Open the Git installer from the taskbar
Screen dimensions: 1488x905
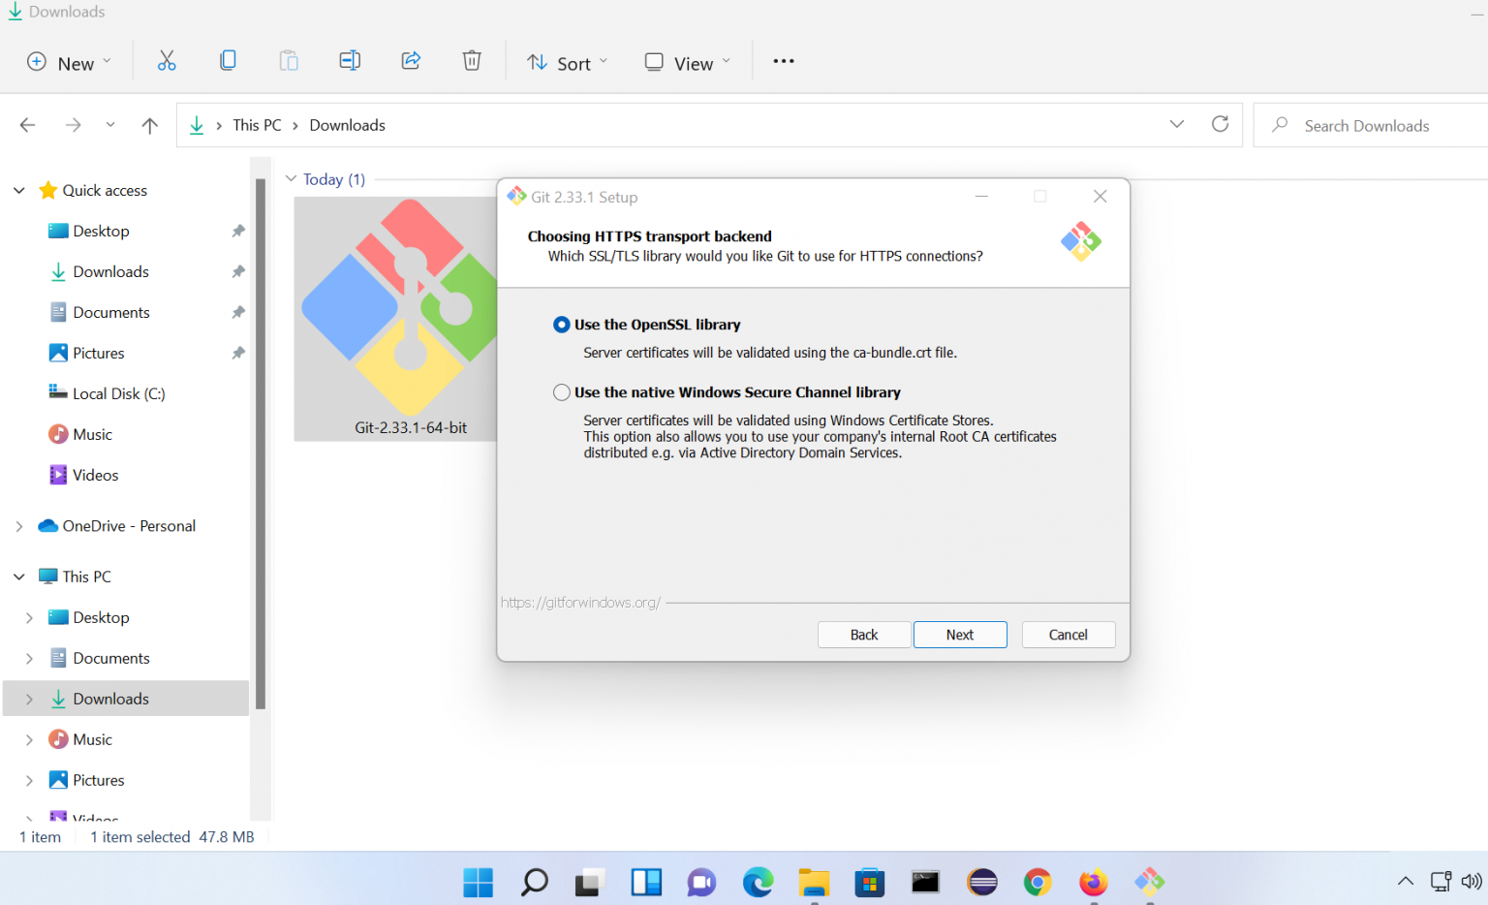point(1148,883)
